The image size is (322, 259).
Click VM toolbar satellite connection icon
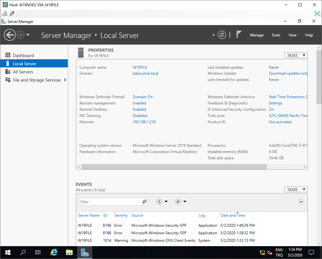[12, 14]
